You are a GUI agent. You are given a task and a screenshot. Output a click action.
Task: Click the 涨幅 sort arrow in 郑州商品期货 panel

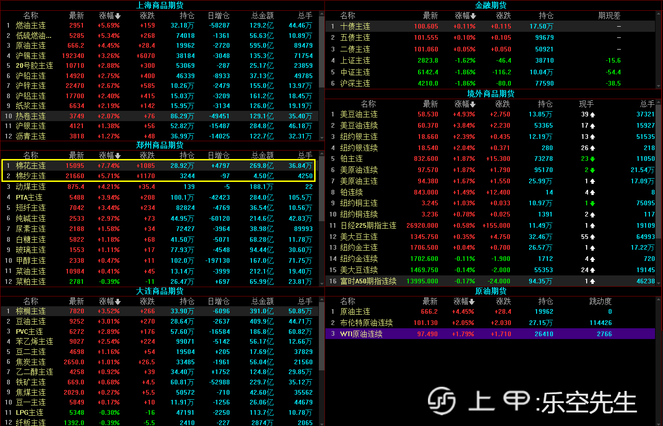coord(118,156)
